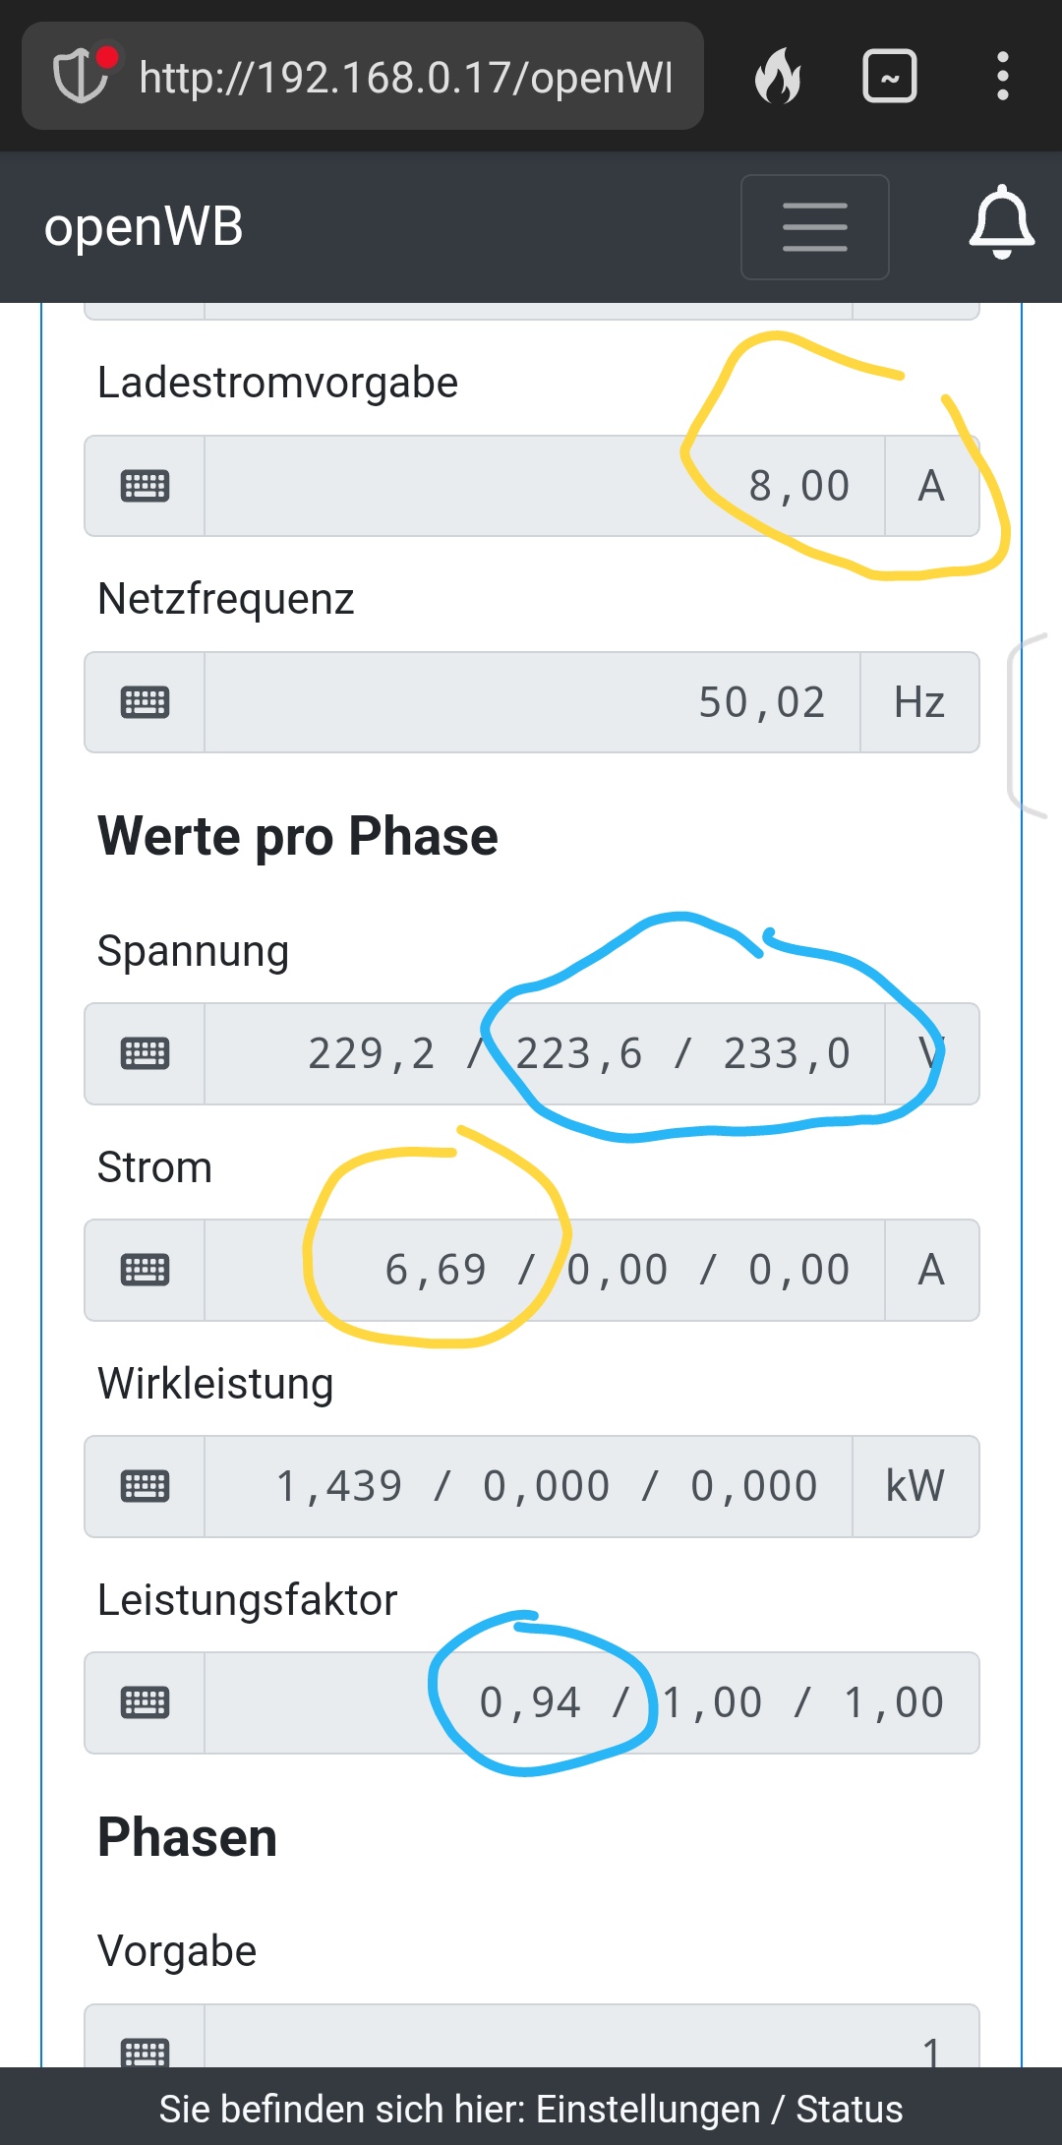This screenshot has height=2145, width=1062.
Task: Select the Ladestromvorgabe 8,00 value field
Action: [544, 486]
